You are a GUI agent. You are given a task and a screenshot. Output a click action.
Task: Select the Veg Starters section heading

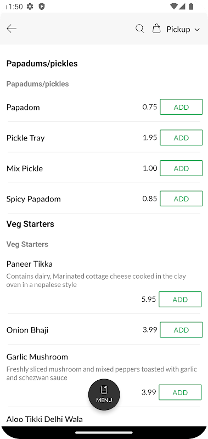point(30,224)
